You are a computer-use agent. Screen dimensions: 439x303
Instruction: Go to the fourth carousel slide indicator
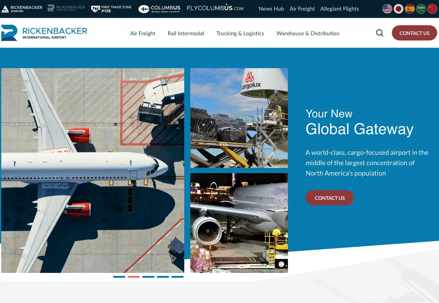[163, 277]
